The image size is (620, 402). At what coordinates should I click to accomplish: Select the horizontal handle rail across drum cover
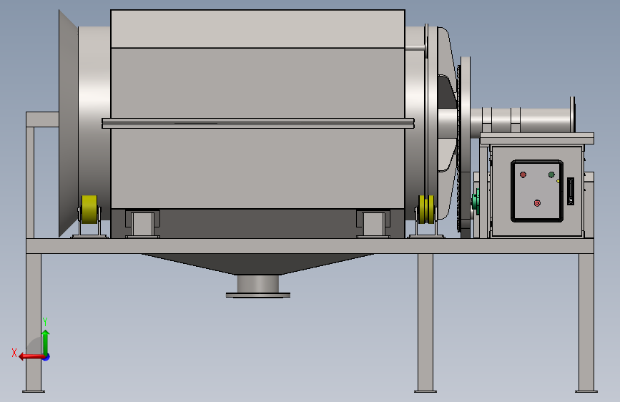tap(258, 124)
